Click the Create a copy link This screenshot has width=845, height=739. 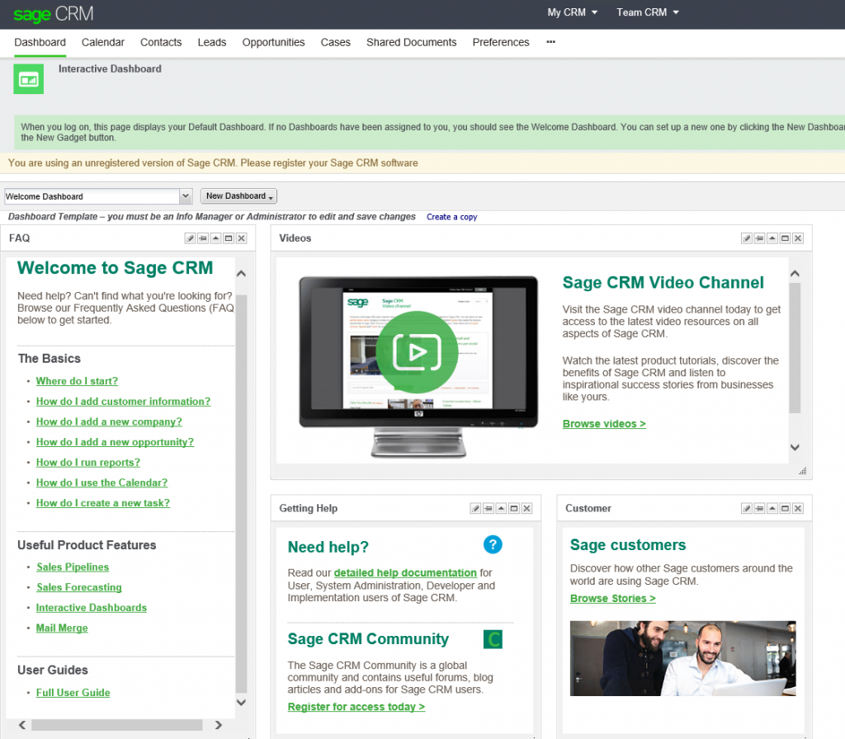(x=450, y=216)
